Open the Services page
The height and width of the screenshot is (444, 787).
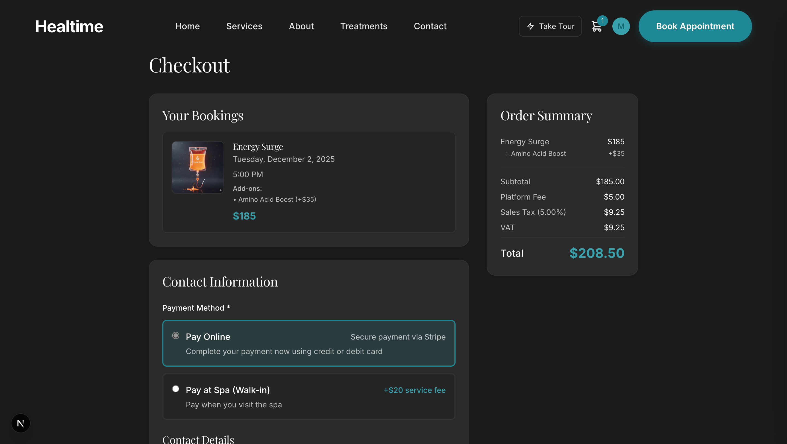click(244, 26)
